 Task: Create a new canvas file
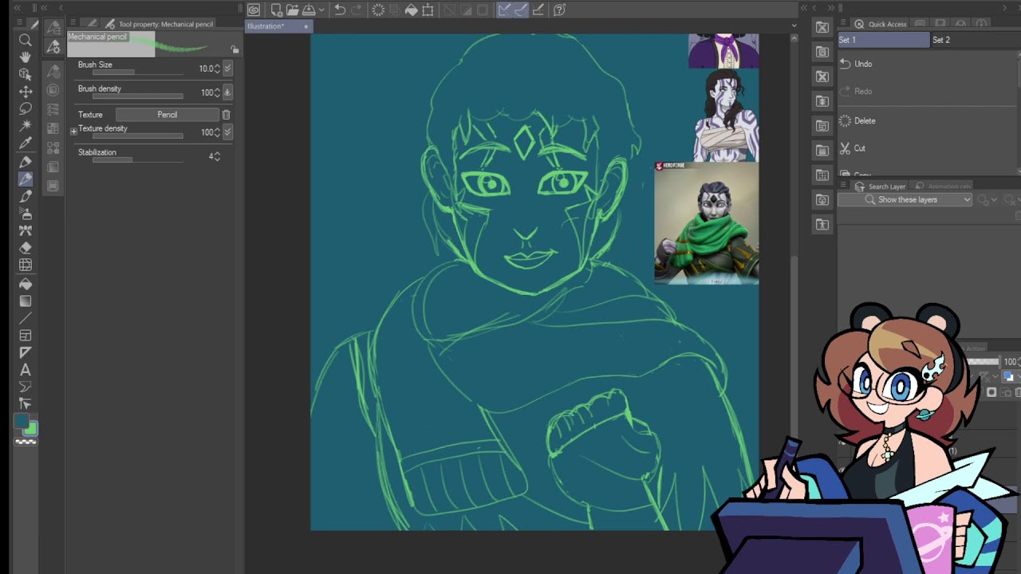click(276, 10)
